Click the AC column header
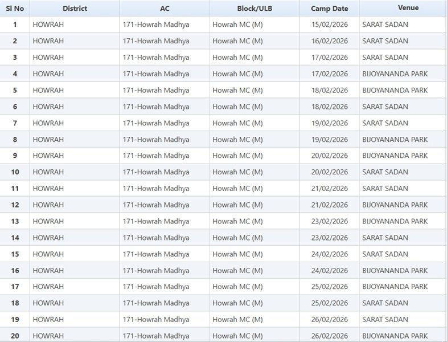This screenshot has width=447, height=342. tap(165, 9)
